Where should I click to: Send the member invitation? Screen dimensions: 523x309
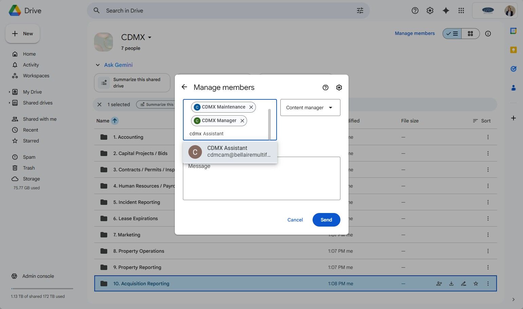click(326, 220)
